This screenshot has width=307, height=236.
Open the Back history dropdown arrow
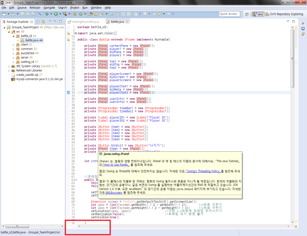(164, 14)
